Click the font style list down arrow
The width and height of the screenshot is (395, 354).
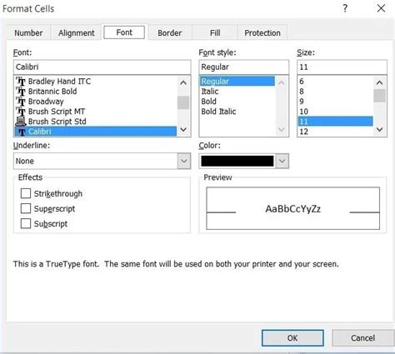point(282,130)
